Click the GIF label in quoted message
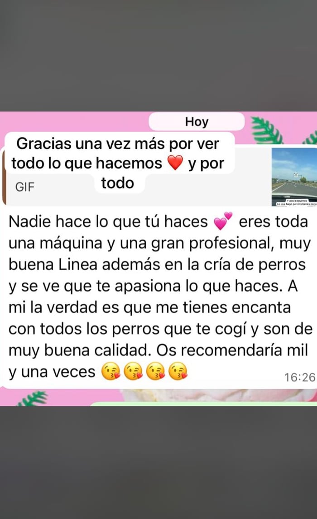Viewport: 317px width, 519px height. [25, 187]
